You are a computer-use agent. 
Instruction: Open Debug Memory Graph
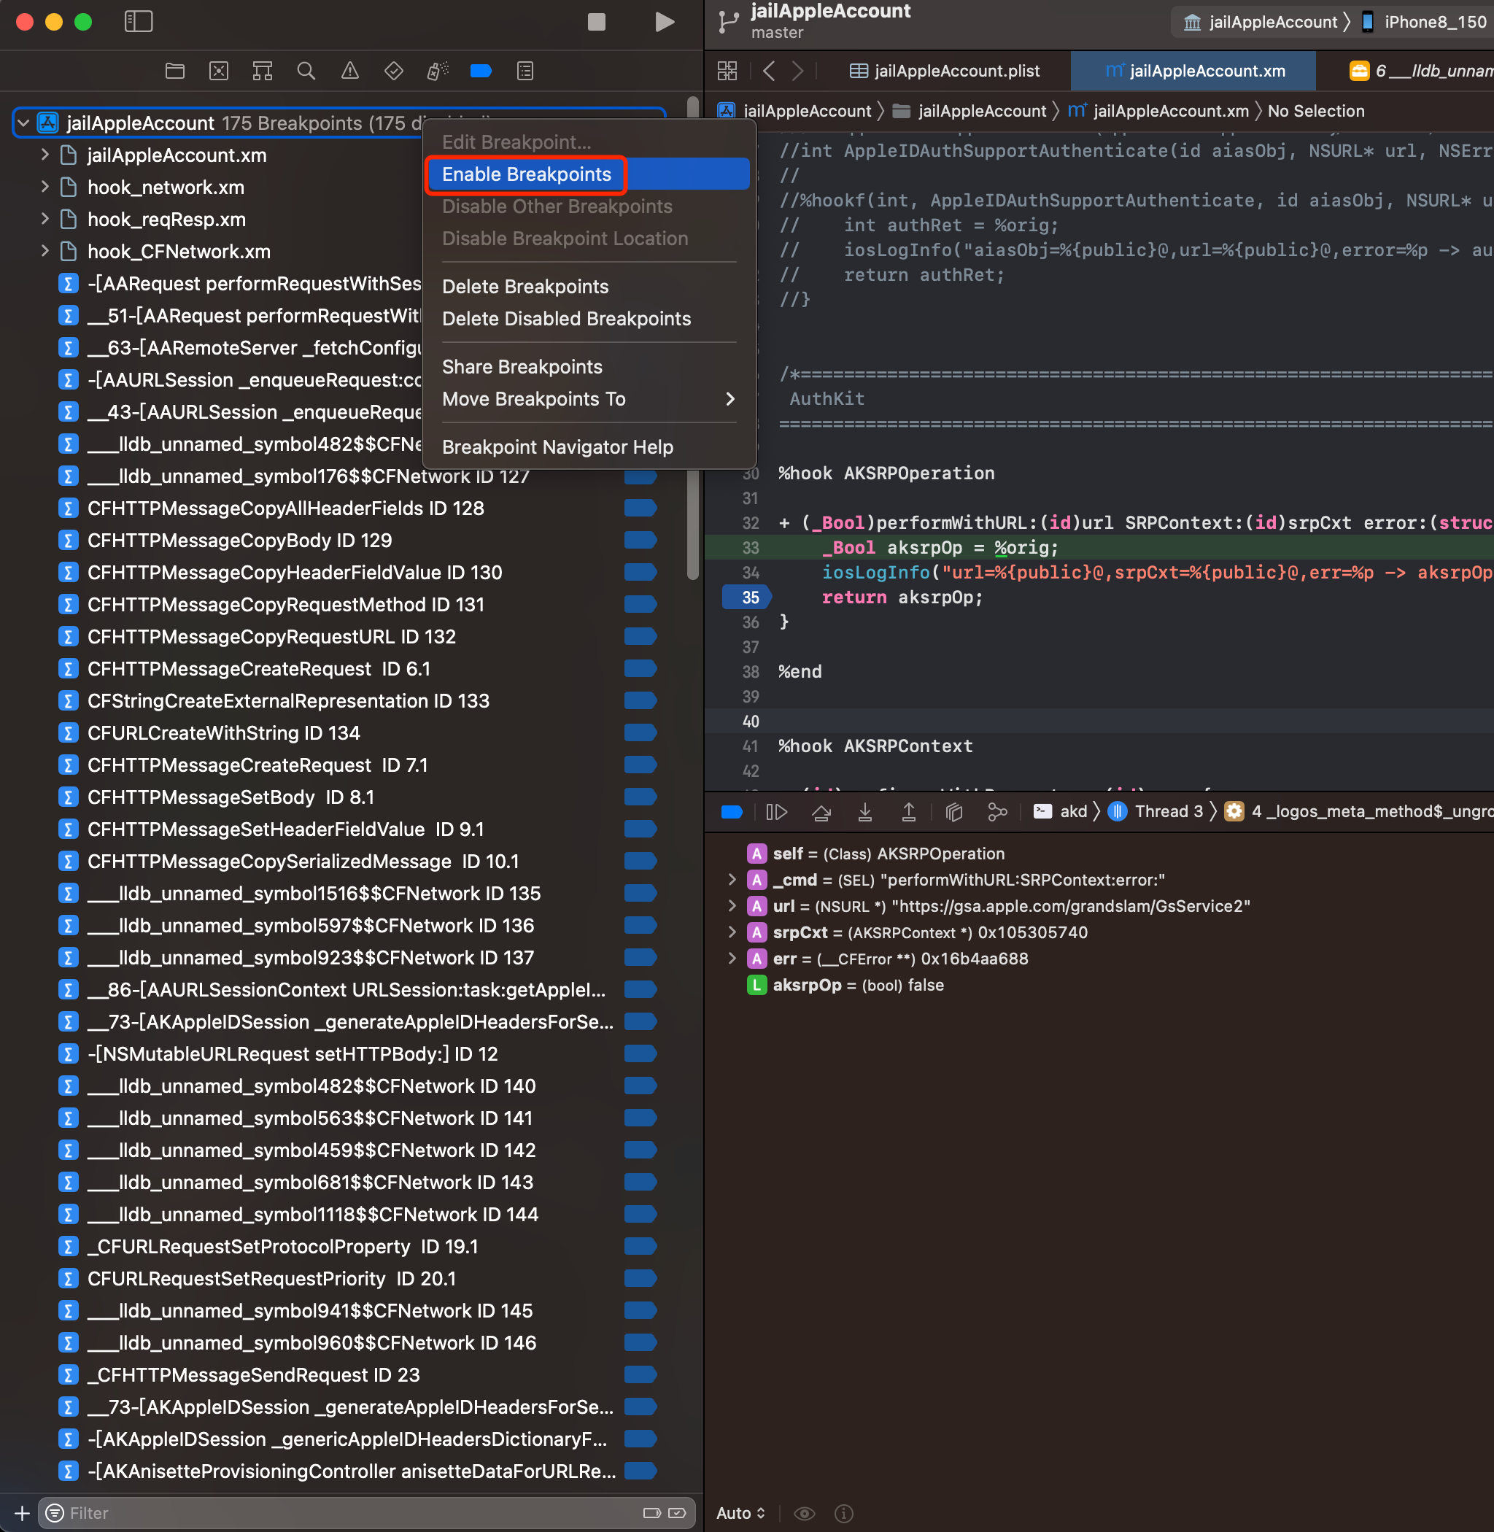click(997, 811)
